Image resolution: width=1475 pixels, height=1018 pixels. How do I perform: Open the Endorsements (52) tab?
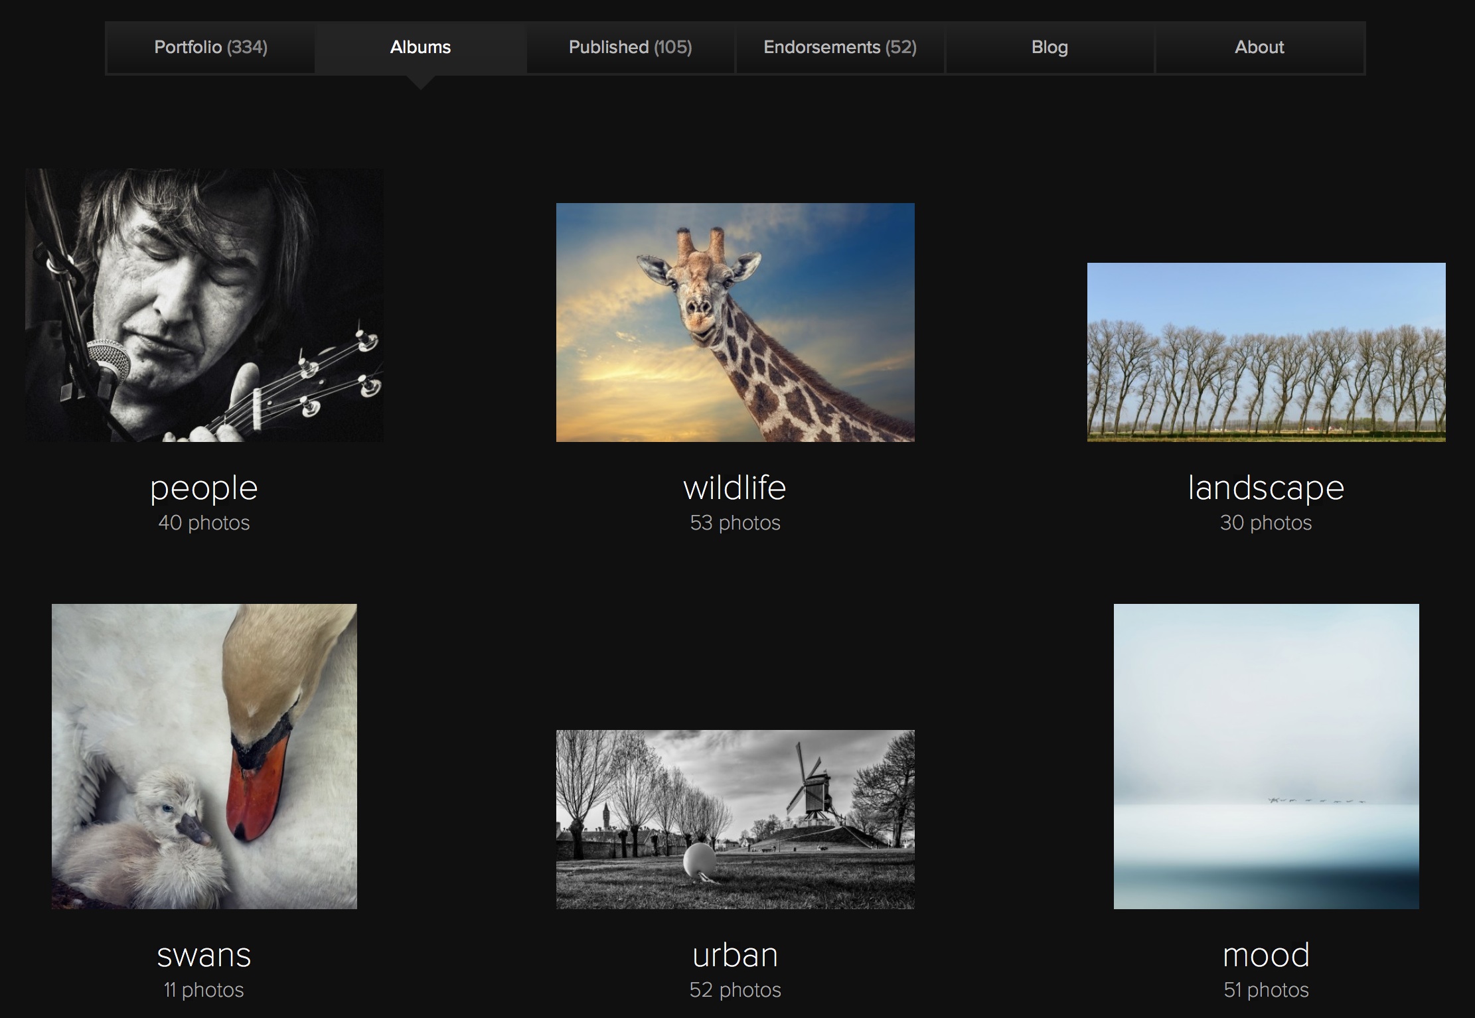(x=840, y=47)
